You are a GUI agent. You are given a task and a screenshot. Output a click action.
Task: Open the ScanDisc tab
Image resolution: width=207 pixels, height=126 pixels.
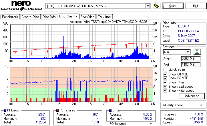87,17
